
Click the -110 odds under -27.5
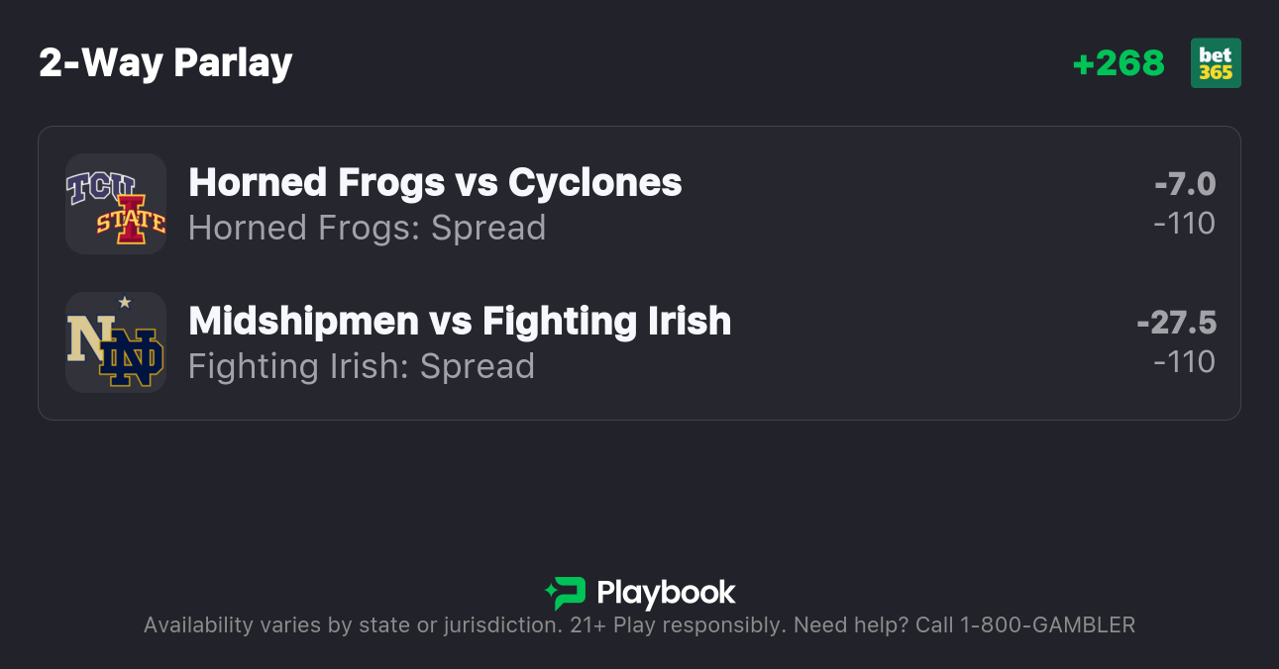(1184, 362)
